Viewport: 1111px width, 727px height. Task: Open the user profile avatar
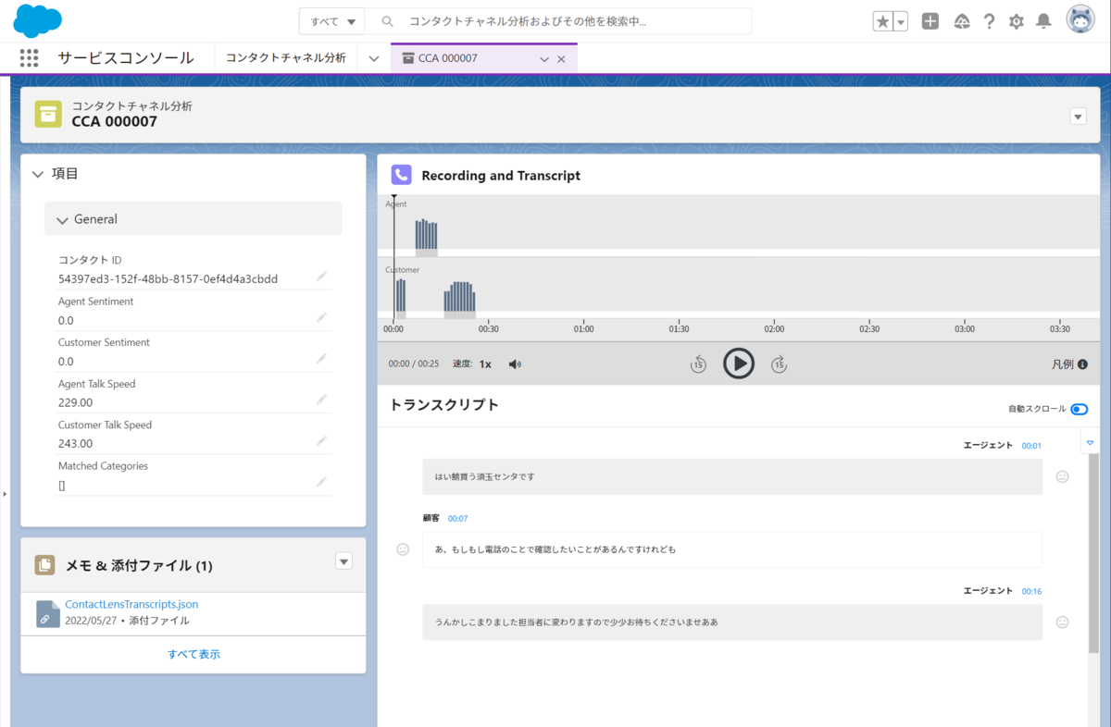point(1080,20)
